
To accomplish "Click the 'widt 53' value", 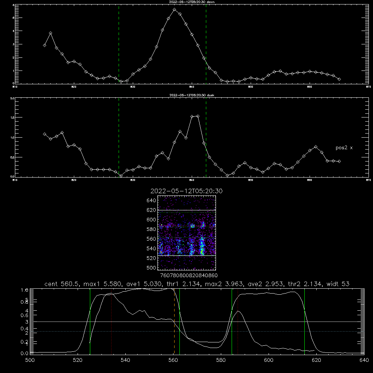I will coord(338,284).
